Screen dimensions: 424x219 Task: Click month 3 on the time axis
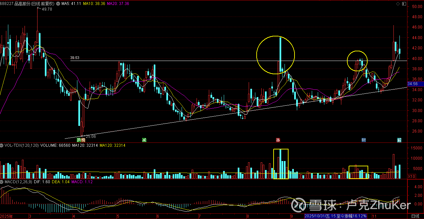click(x=30, y=216)
